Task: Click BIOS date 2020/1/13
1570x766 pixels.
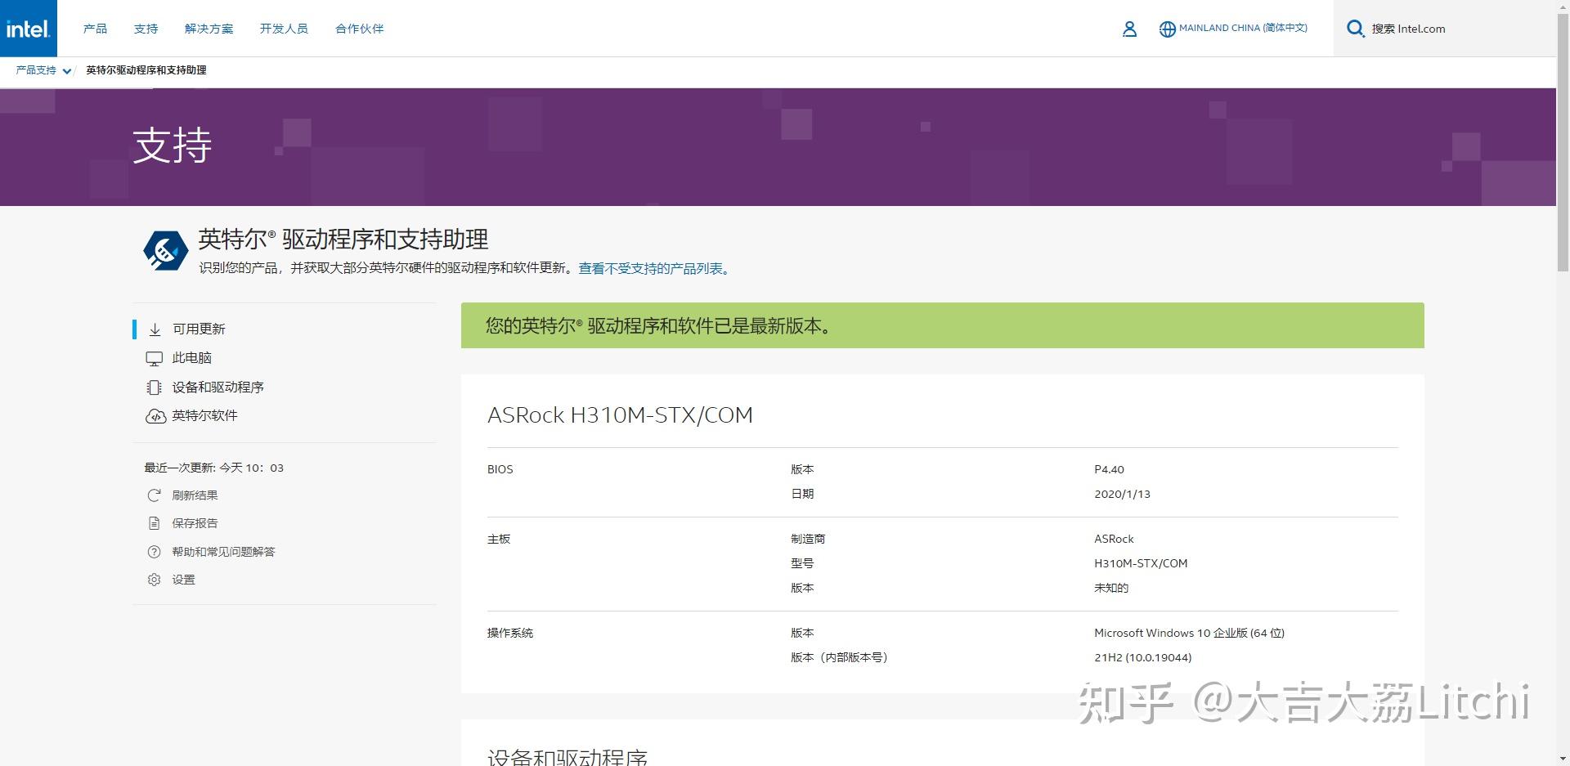Action: tap(1122, 494)
